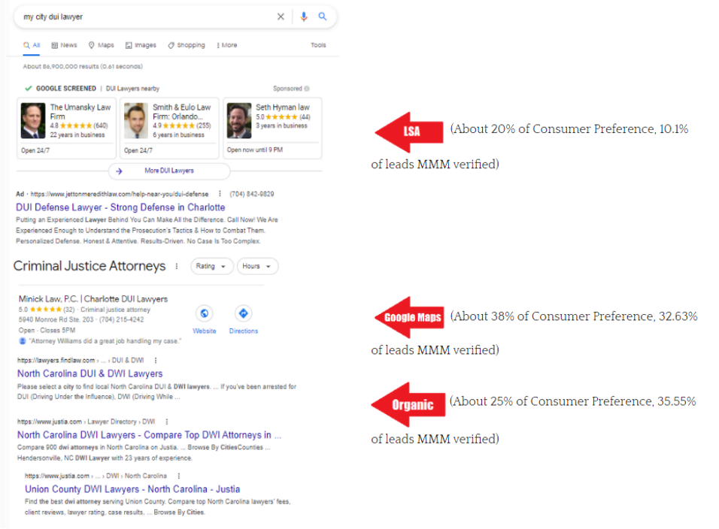Open three-dot menu on findlaw result
The height and width of the screenshot is (529, 719).
click(x=154, y=360)
